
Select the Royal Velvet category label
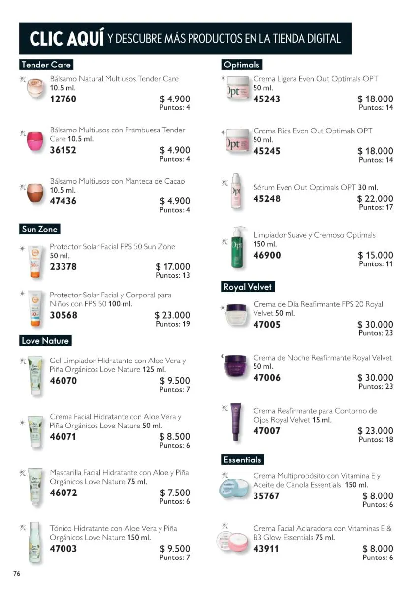coord(248,287)
